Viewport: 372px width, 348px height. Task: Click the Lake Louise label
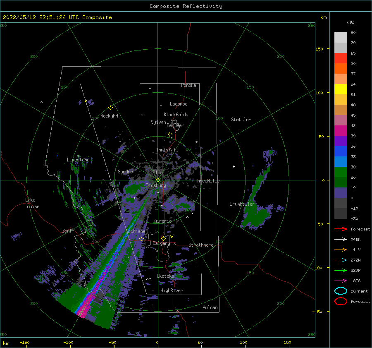[x=32, y=203]
